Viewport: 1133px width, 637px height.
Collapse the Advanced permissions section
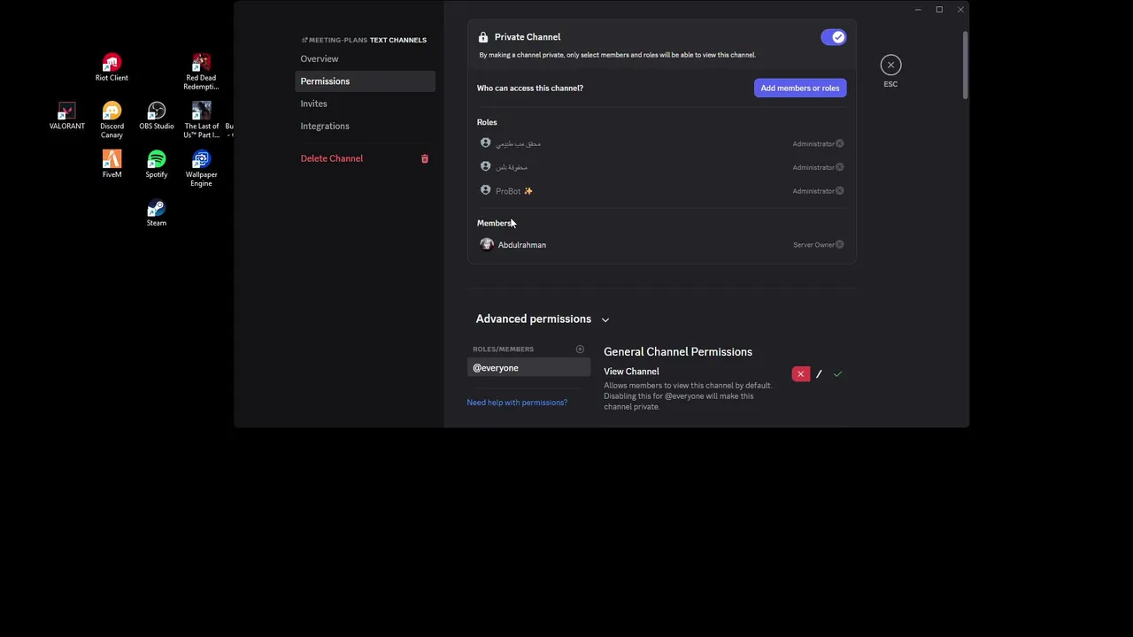(605, 319)
